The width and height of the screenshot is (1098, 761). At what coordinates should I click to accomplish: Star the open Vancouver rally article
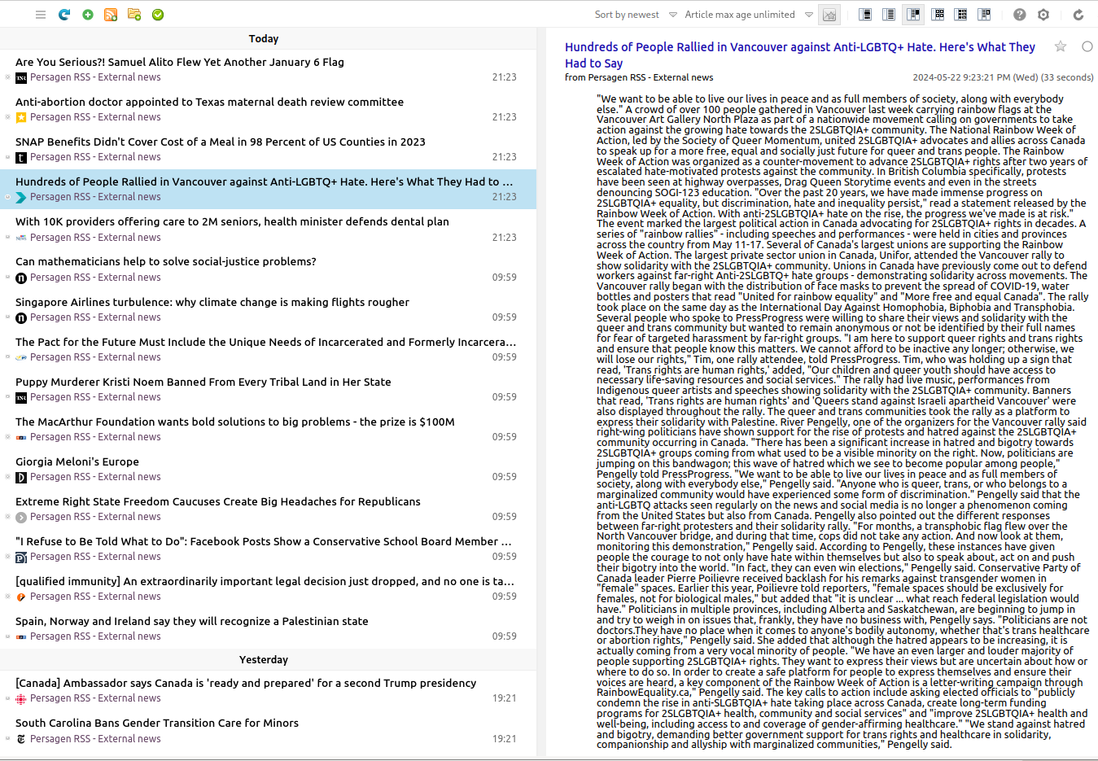click(x=1061, y=46)
